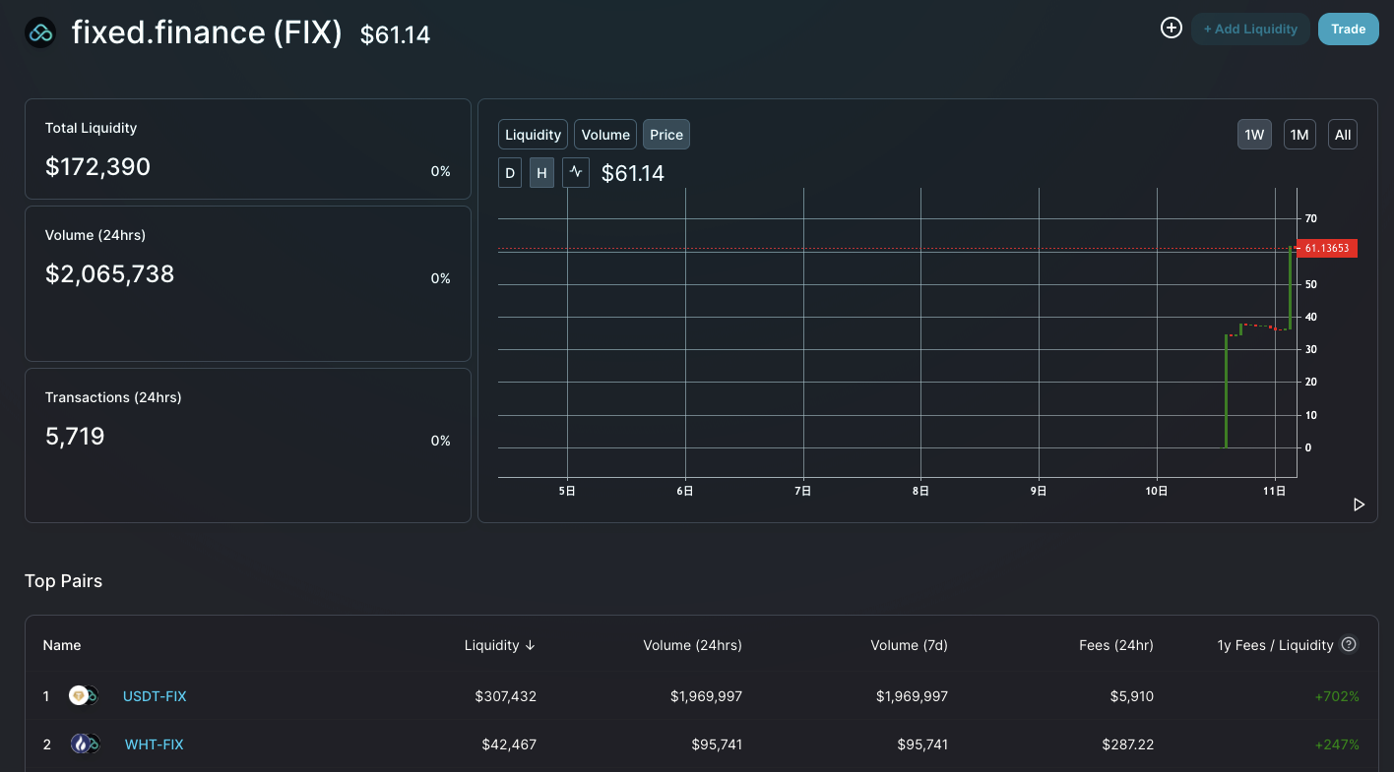The image size is (1394, 772).
Task: Click the fixed.finance token logo icon
Action: [40, 32]
